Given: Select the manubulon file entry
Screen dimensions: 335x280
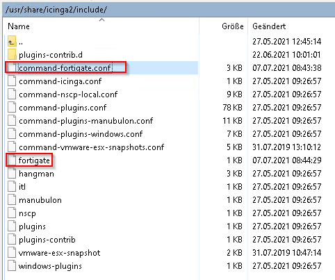Looking at the screenshot, I should pos(40,200).
